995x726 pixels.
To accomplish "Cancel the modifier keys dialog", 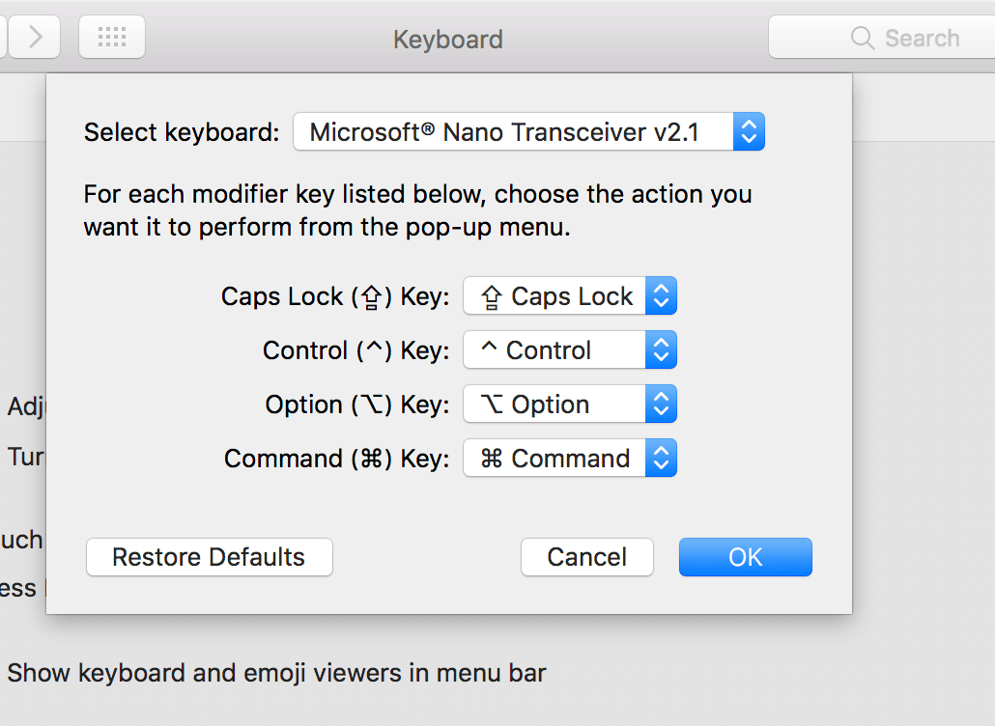I will tap(586, 557).
